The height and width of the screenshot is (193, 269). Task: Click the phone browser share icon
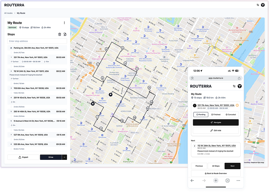click(239, 78)
